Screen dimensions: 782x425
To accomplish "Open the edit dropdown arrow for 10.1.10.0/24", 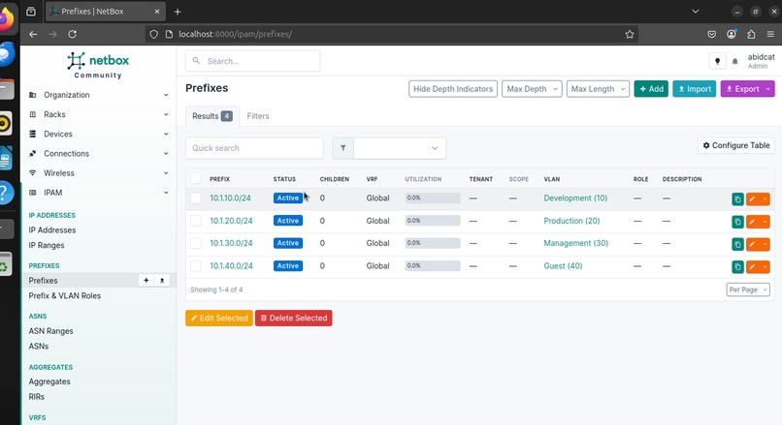I will coord(765,199).
